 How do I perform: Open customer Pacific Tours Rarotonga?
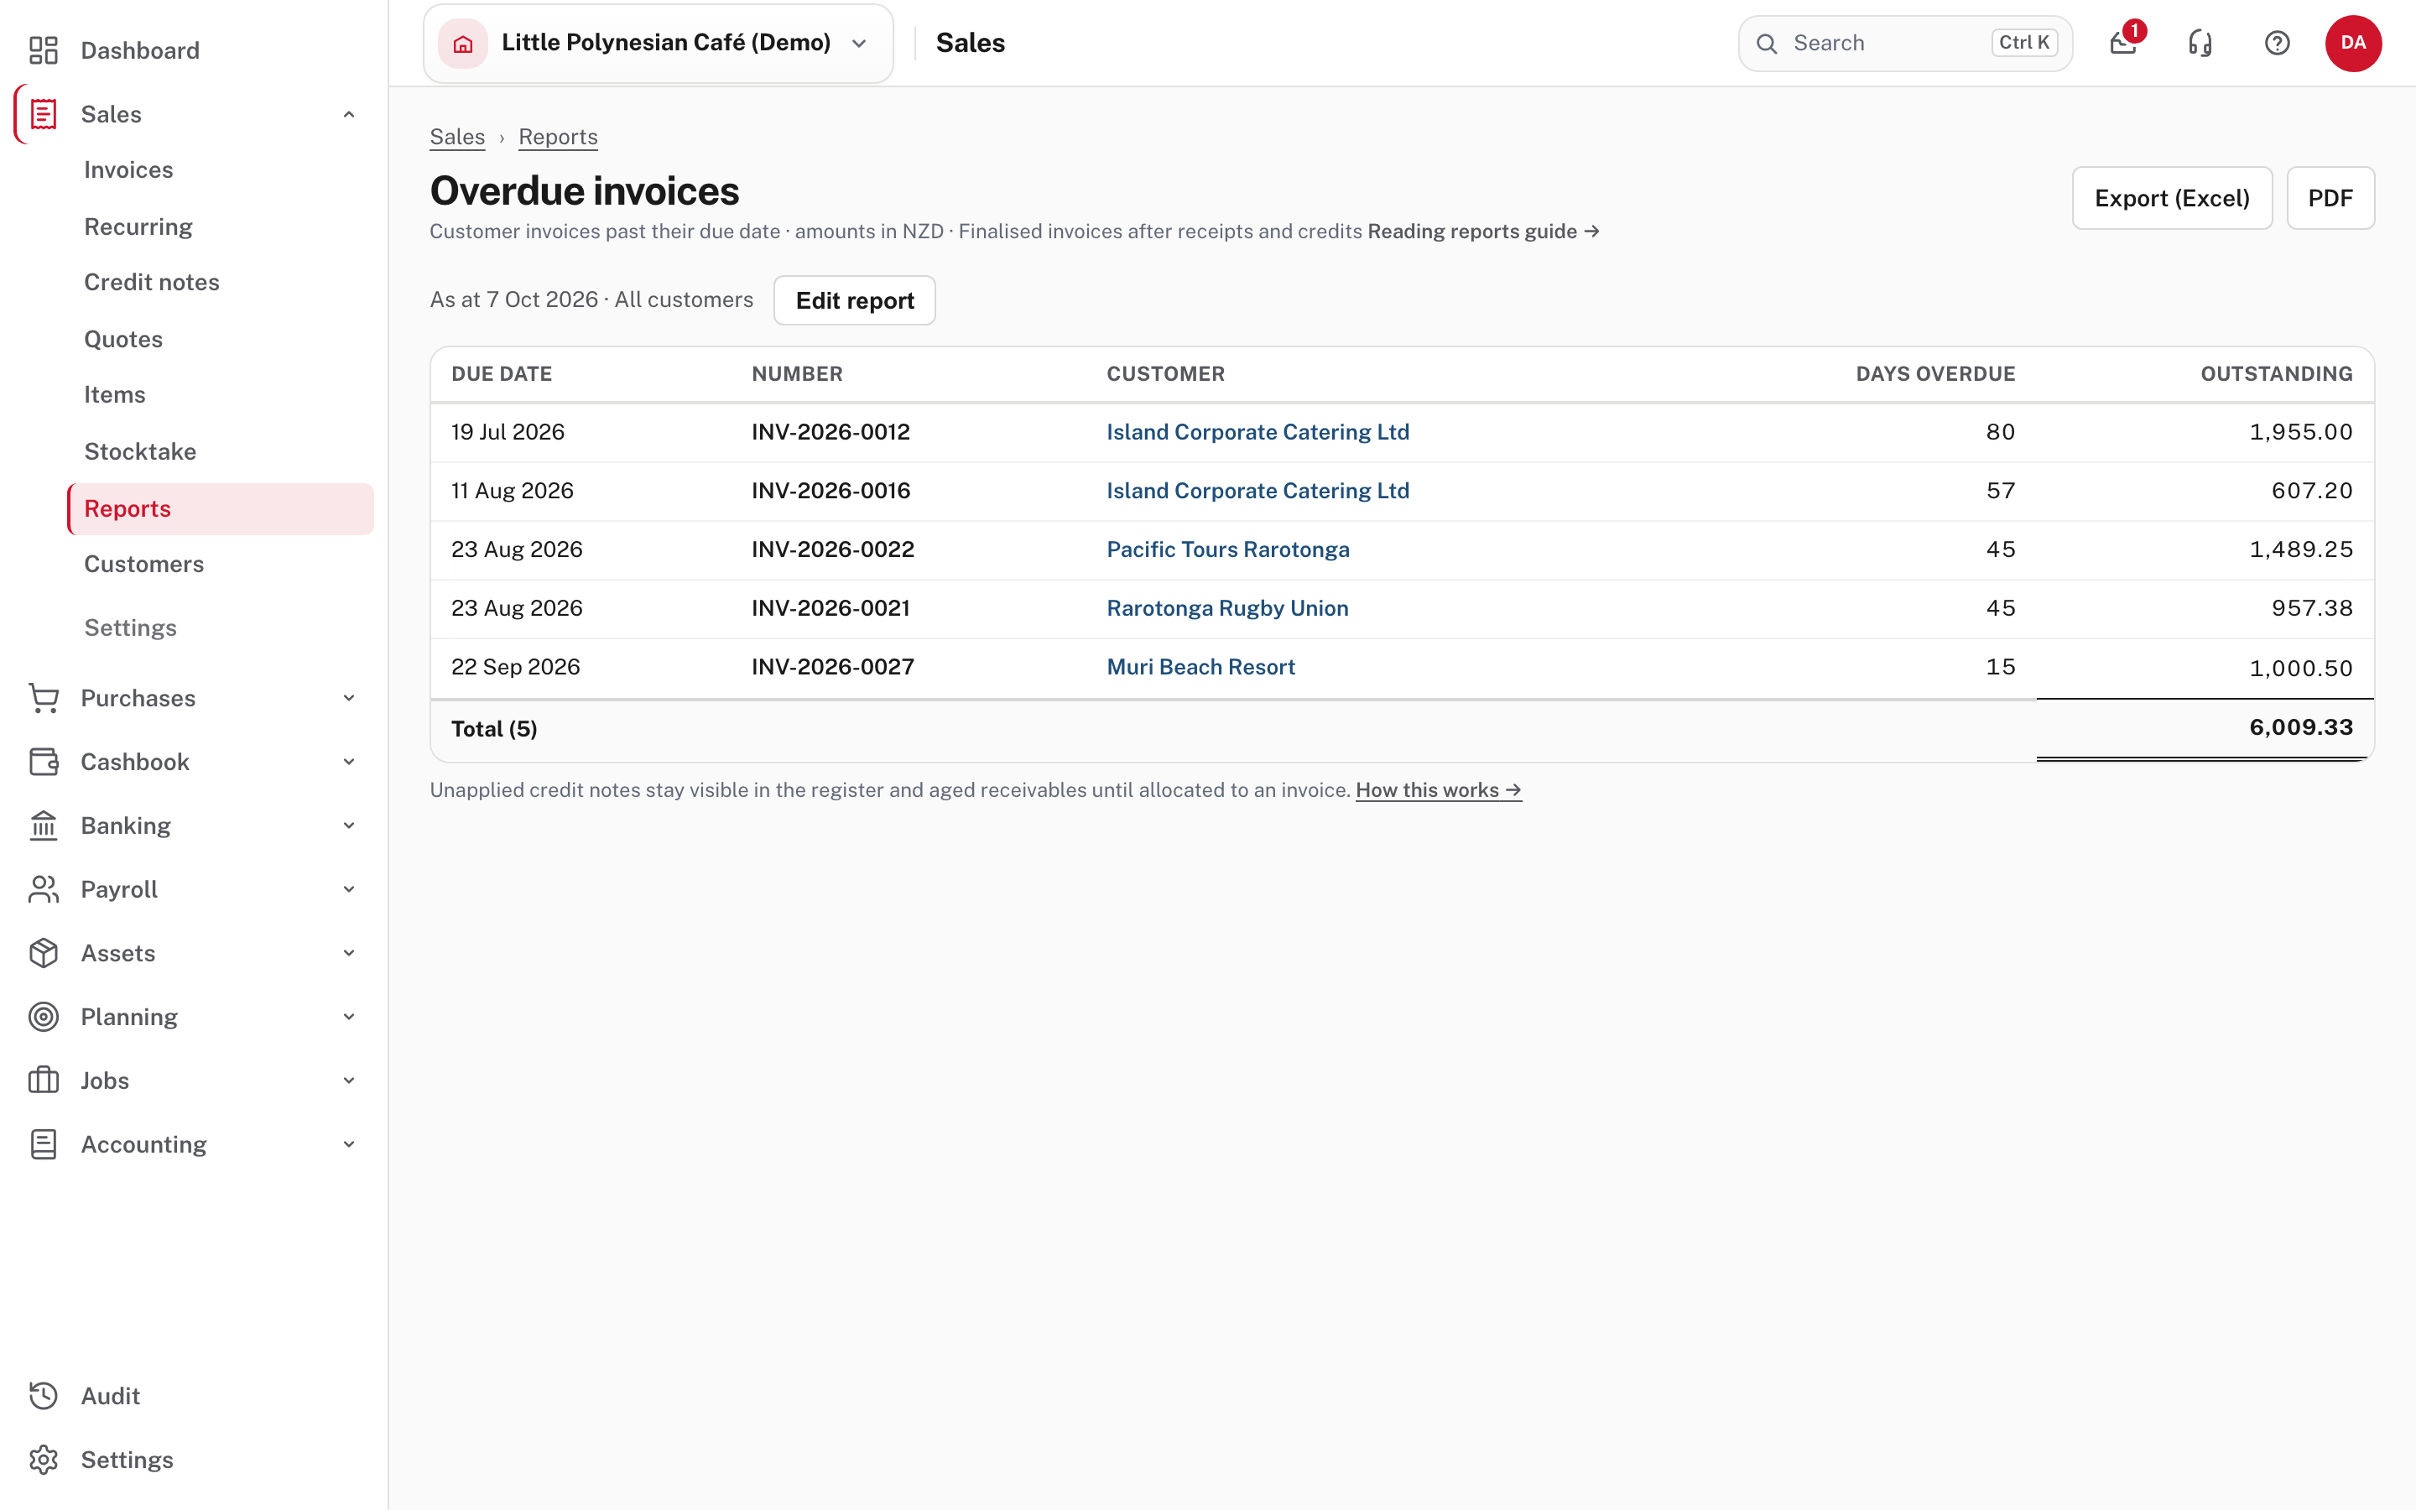coord(1228,549)
